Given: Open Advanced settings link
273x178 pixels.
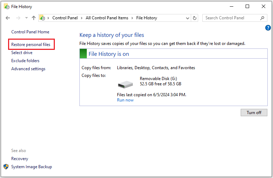Looking at the screenshot, I should tap(28, 69).
